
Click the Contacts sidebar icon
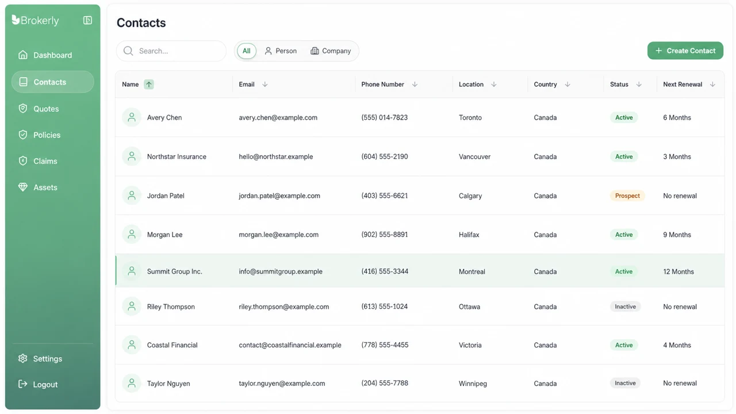[x=23, y=82]
